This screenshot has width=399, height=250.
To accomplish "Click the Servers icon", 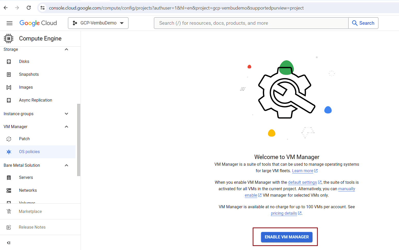I will pos(9,178).
